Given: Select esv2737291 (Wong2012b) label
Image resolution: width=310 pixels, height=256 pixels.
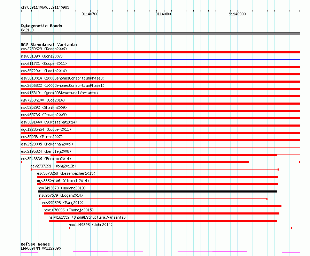Looking at the screenshot, I should [53, 166].
